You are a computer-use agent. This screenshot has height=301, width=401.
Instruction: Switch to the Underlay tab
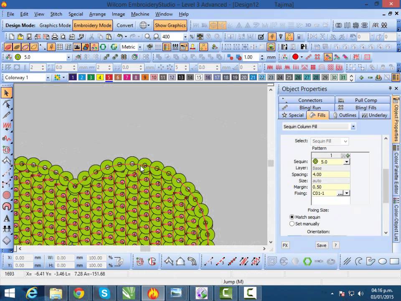[375, 115]
